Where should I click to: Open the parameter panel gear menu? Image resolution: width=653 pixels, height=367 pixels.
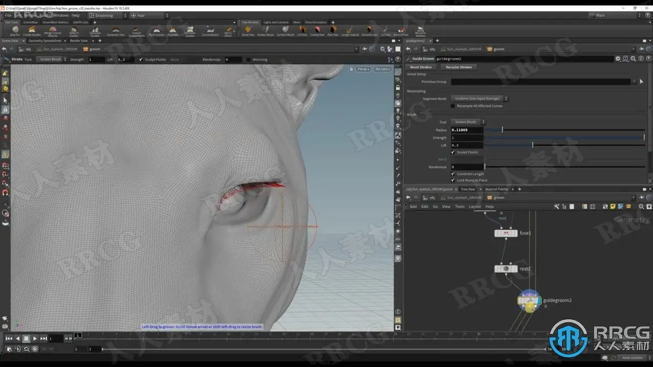618,59
